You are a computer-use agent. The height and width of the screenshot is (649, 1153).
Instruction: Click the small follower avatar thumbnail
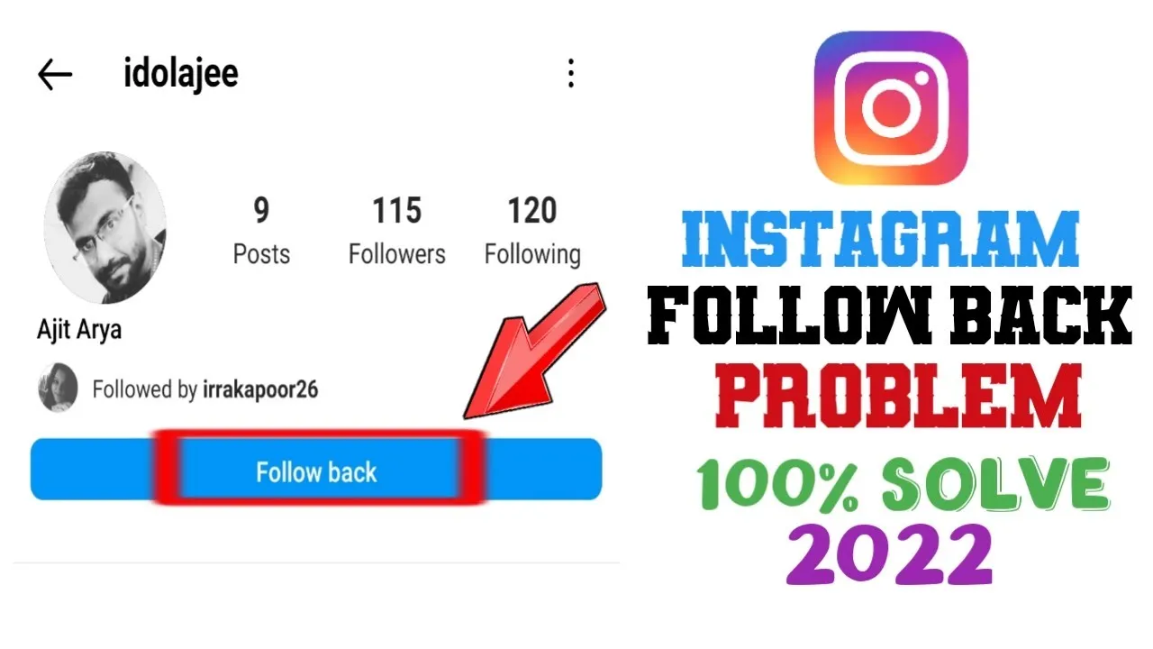tap(58, 388)
